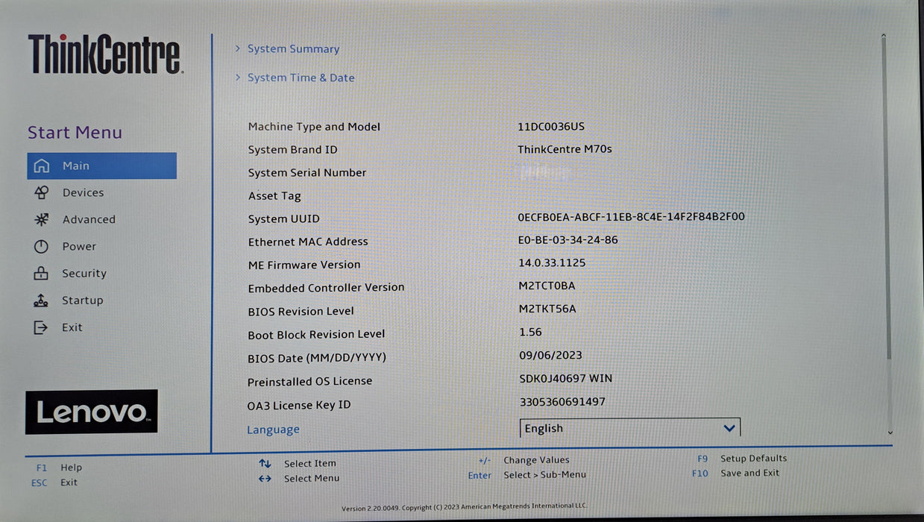
Task: Open the Startup icon
Action: [x=41, y=301]
